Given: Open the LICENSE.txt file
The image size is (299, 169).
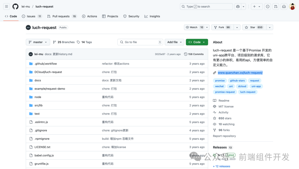Looking at the screenshot, I should (42, 147).
